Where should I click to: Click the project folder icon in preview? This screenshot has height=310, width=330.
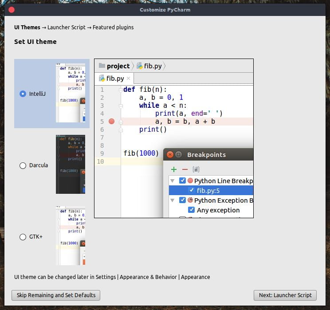pyautogui.click(x=102, y=66)
